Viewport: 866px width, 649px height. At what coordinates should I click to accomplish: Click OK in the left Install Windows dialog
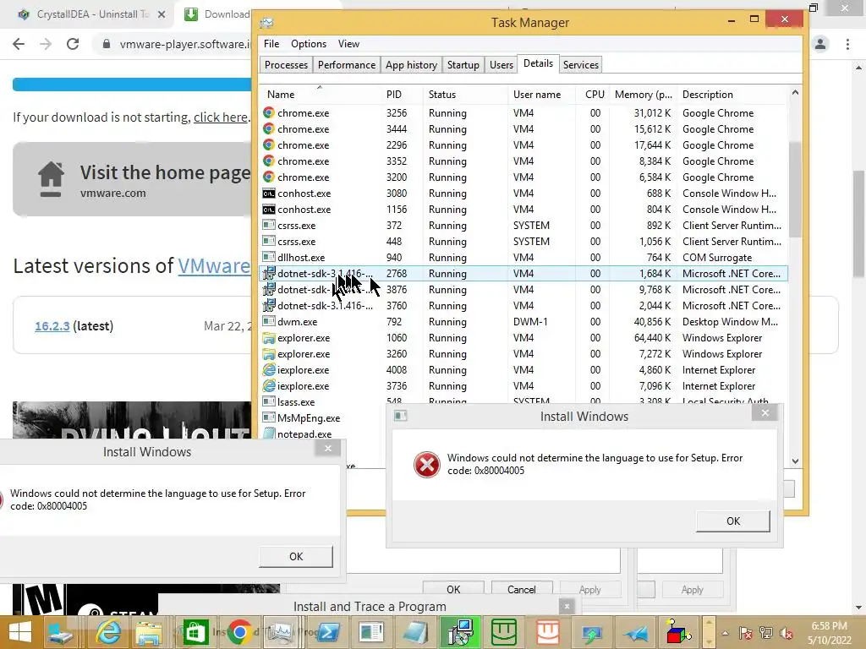click(x=296, y=556)
